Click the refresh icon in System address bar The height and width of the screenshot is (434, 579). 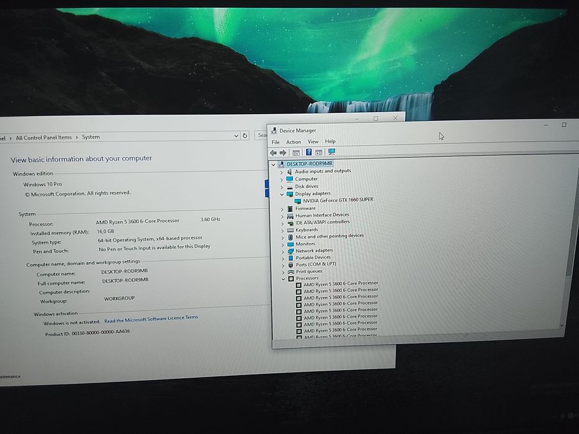[x=245, y=135]
